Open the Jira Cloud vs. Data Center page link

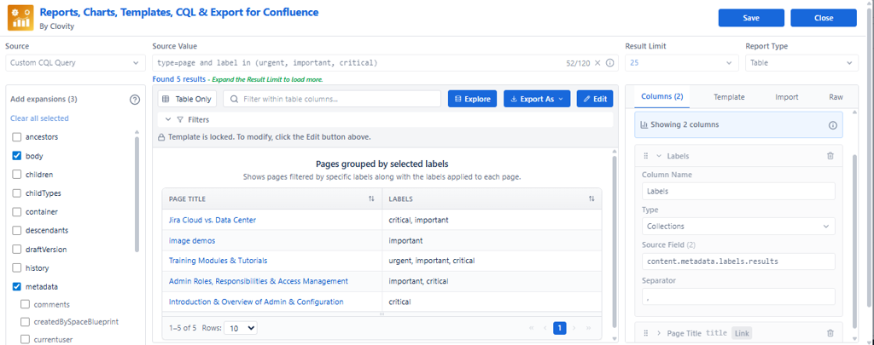point(213,220)
